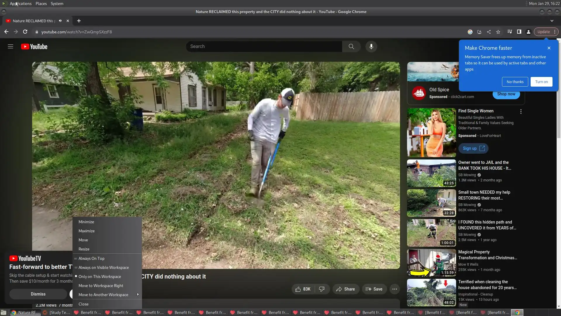This screenshot has width=561, height=316.
Task: Enable Always on Visible Workspace
Action: tap(103, 267)
